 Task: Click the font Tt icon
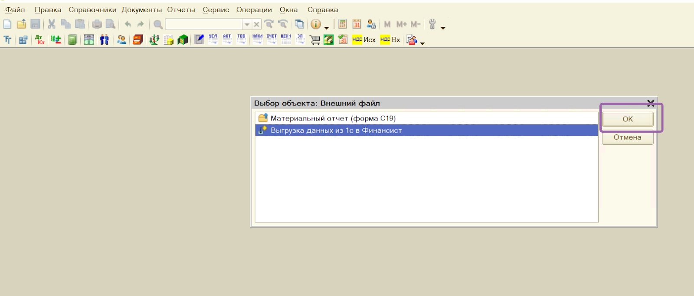point(7,40)
